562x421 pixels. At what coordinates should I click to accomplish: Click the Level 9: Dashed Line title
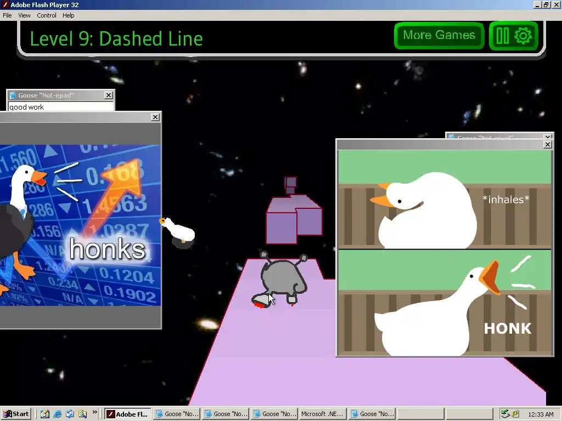pos(116,39)
